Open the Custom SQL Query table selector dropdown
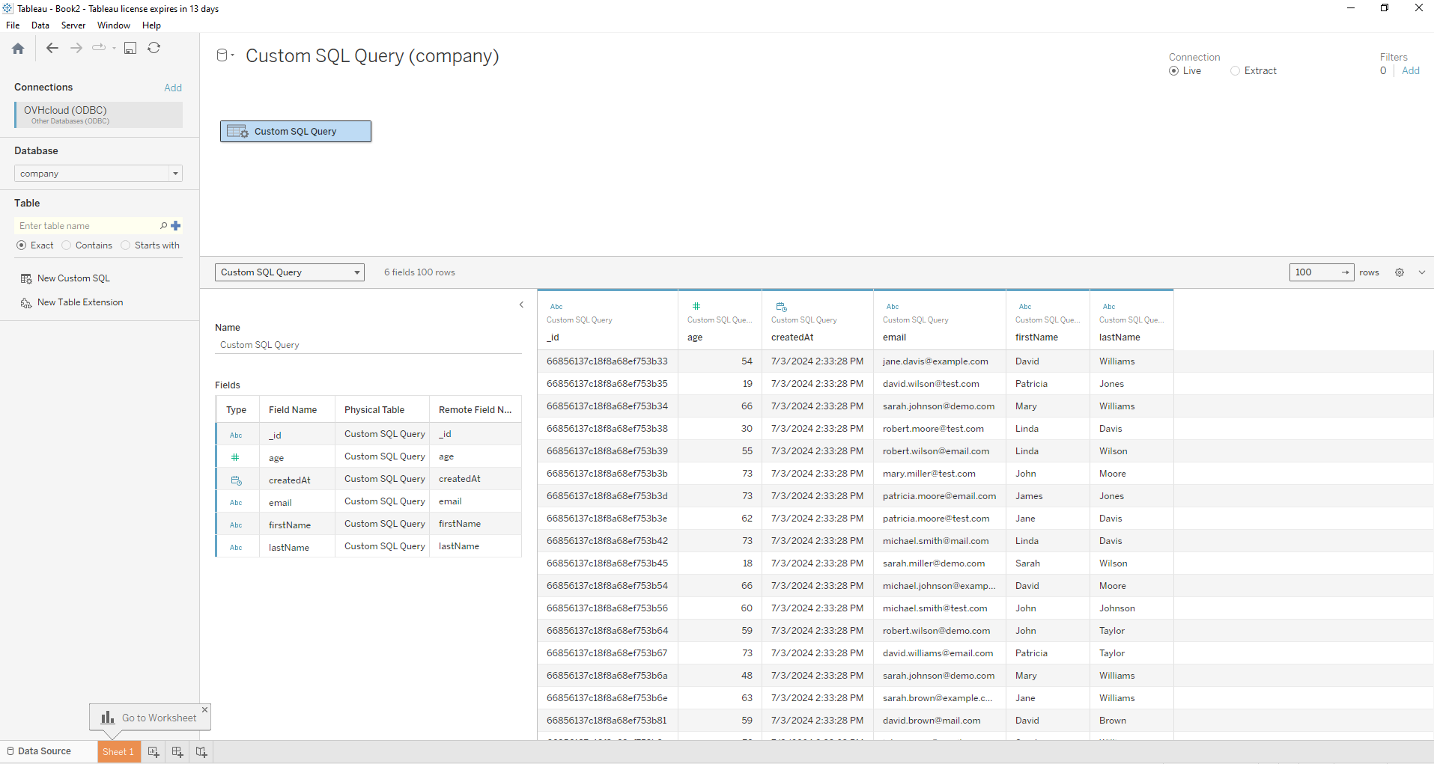This screenshot has width=1434, height=764. 356,272
